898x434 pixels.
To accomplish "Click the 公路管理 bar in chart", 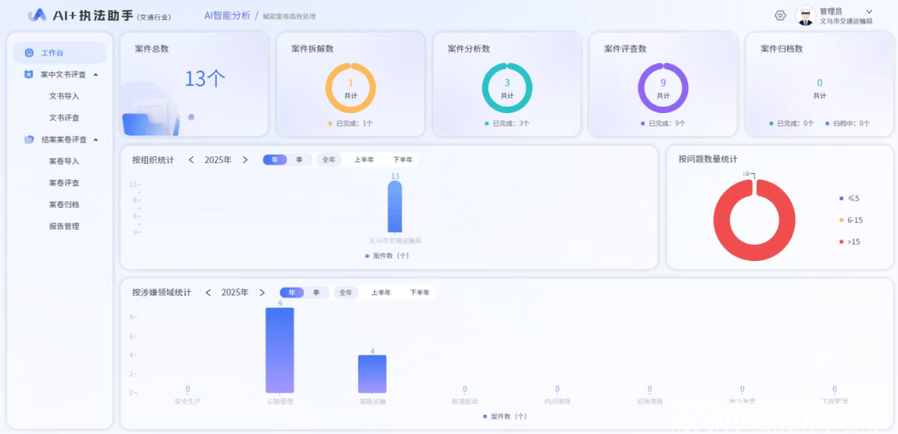I will (279, 350).
